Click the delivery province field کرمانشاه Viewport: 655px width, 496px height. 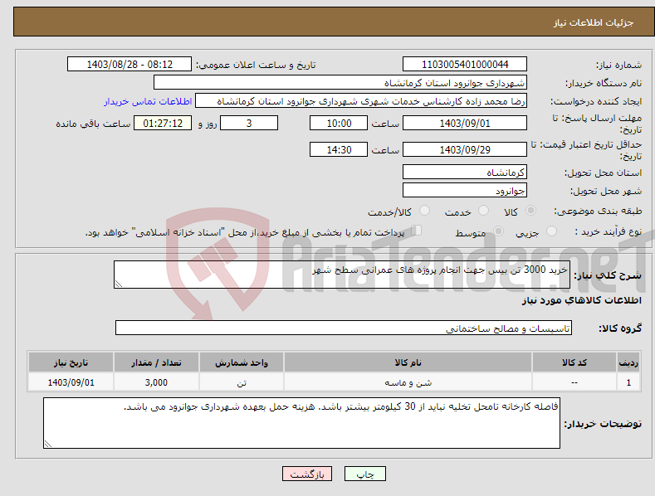(x=465, y=172)
